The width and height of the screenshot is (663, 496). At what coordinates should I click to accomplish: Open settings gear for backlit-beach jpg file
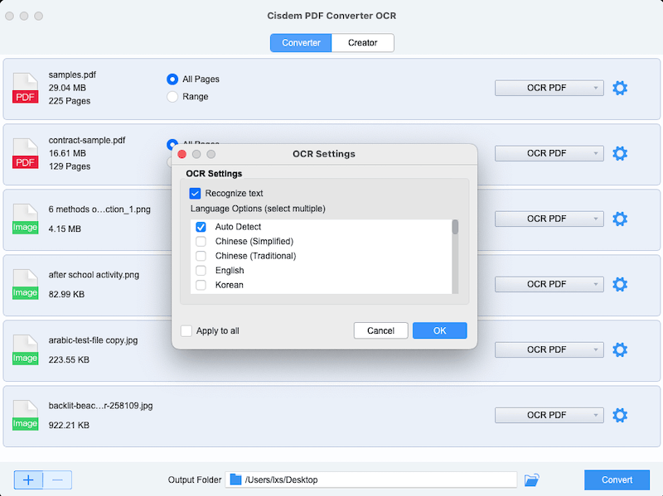click(620, 416)
